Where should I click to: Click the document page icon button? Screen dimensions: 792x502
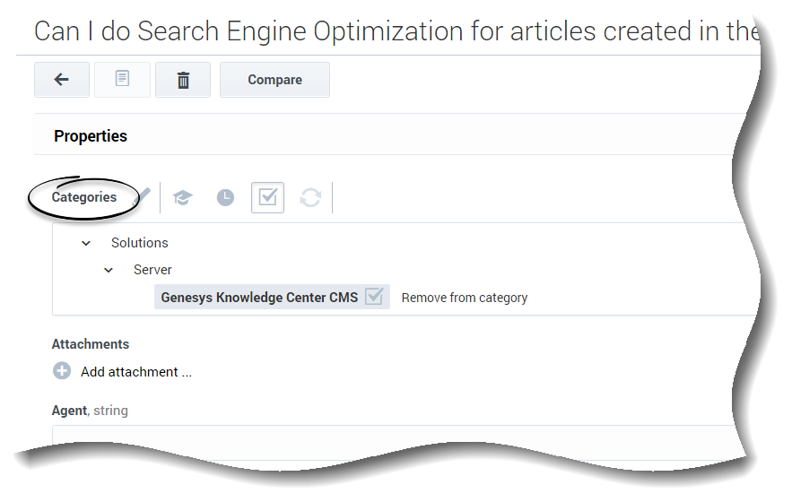coord(122,80)
